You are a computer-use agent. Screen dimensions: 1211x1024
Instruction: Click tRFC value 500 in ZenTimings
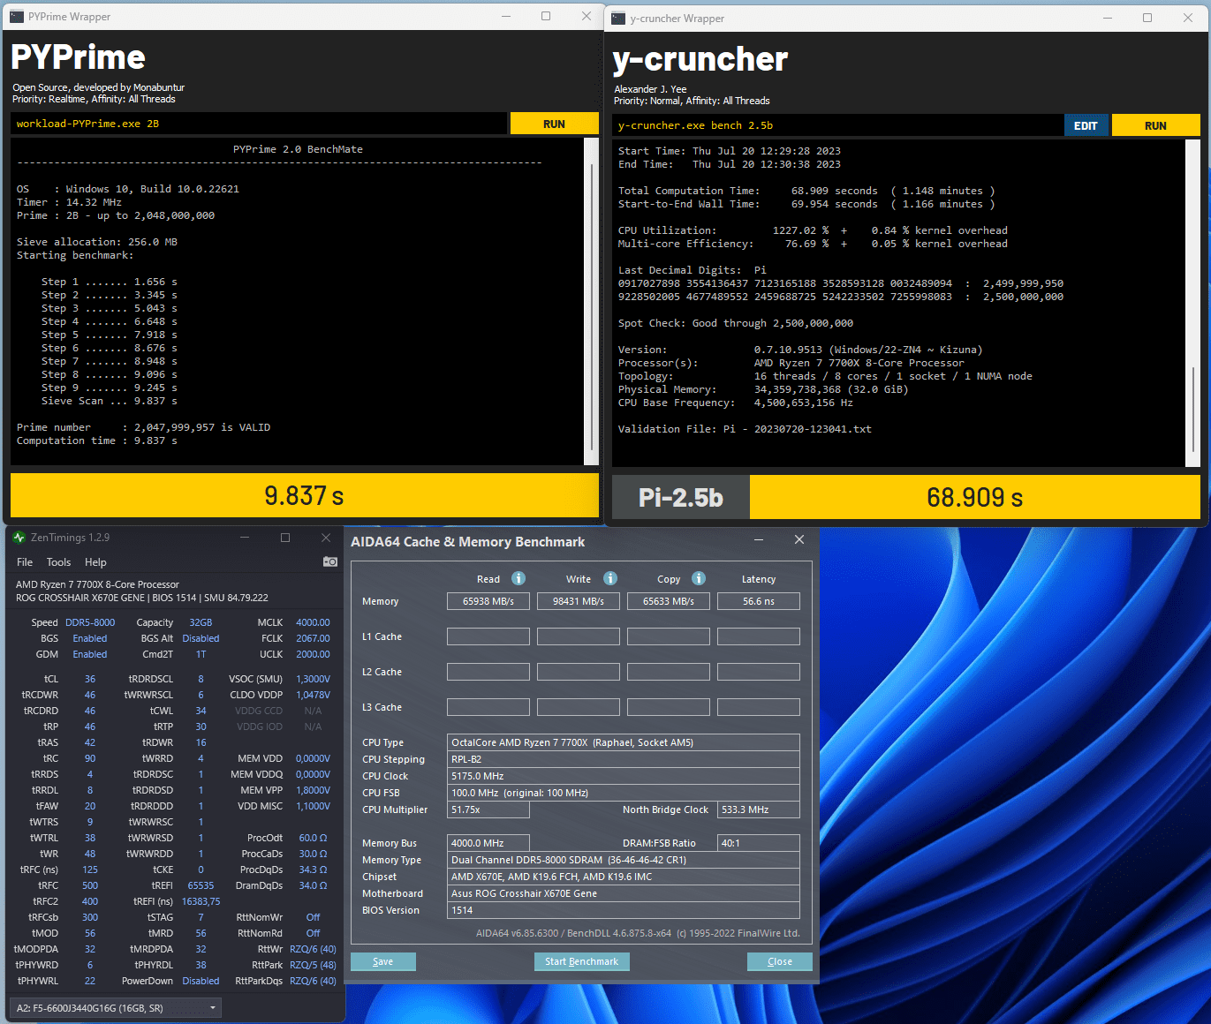(x=90, y=885)
